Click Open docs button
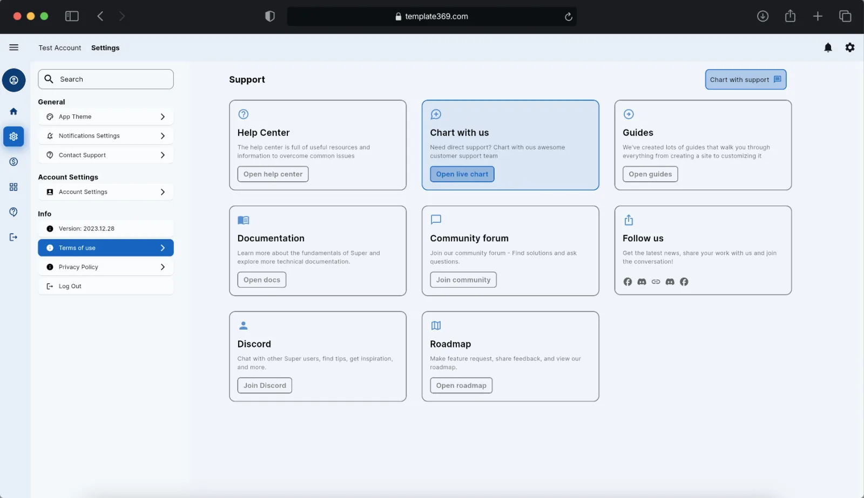The height and width of the screenshot is (498, 864). [262, 280]
